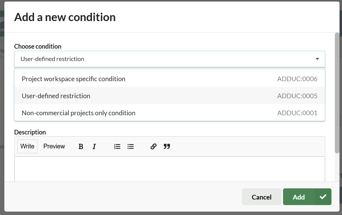Apply italic formatting in description

point(94,147)
